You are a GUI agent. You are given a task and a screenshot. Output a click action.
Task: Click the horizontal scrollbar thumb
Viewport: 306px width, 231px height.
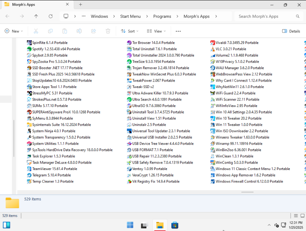pyautogui.click(x=248, y=192)
